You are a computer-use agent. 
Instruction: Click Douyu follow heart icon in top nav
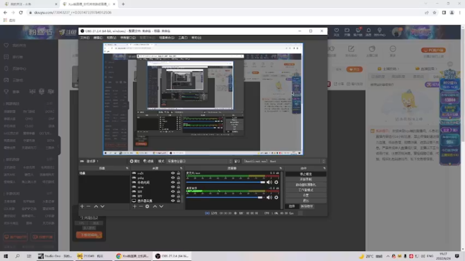click(x=337, y=32)
